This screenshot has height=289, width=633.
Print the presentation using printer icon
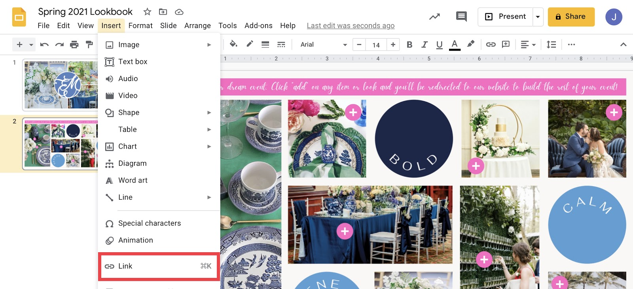pos(74,45)
